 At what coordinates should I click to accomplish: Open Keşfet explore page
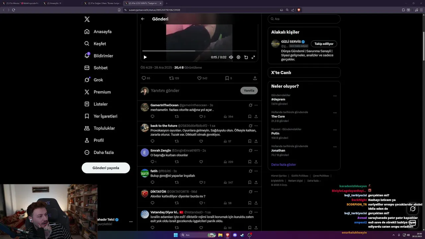(x=95, y=43)
